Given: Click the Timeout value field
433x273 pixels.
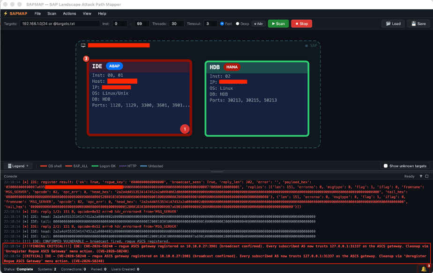Looking at the screenshot, I should click(x=211, y=24).
